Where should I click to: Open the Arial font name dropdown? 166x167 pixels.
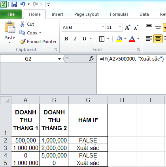(x=103, y=27)
